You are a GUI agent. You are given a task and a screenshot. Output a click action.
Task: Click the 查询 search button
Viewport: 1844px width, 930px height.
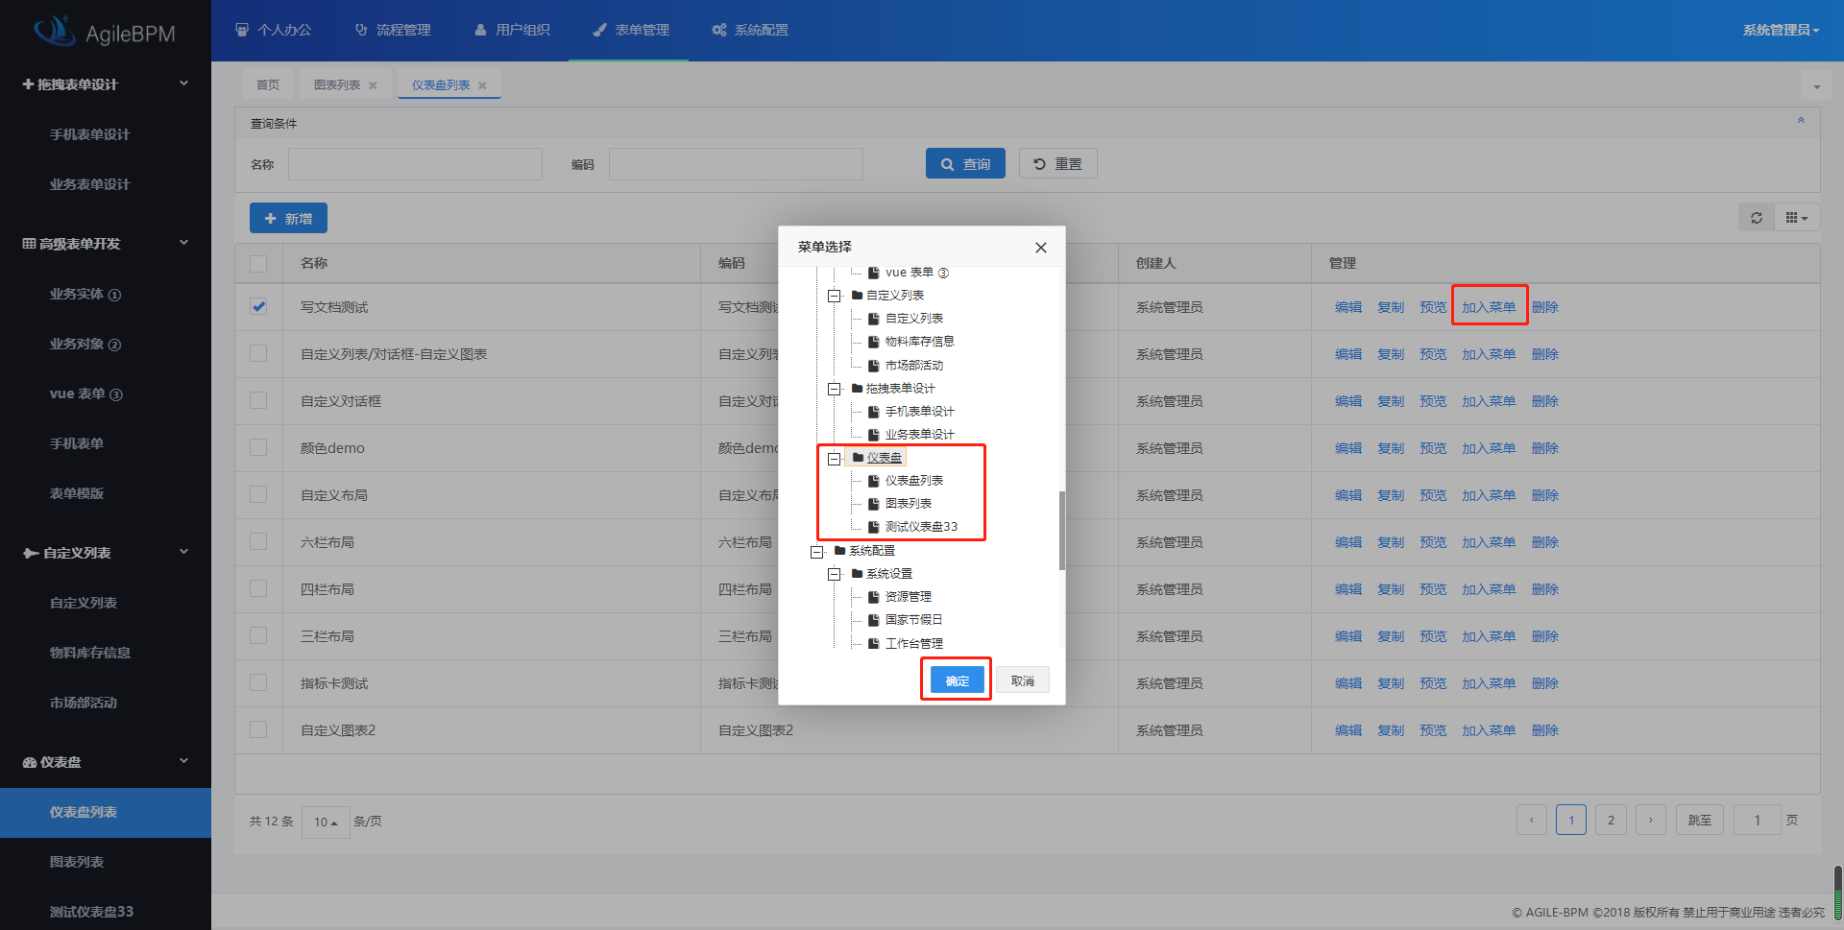tap(965, 164)
